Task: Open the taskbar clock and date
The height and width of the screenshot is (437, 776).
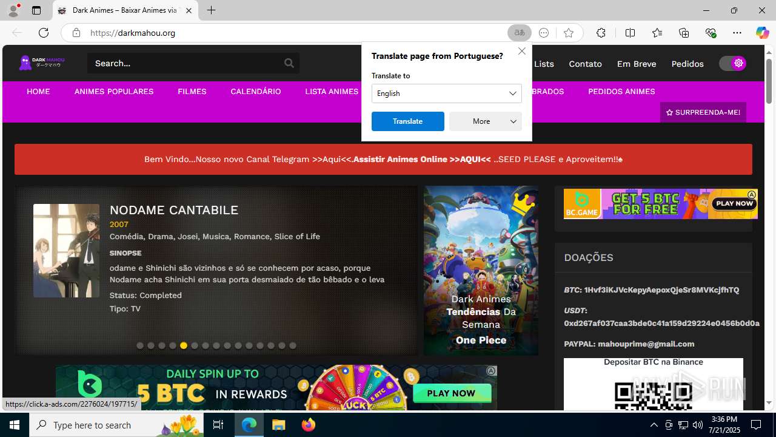Action: [x=724, y=425]
